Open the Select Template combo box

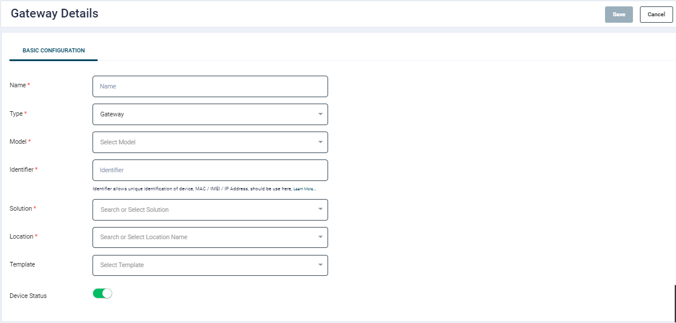(x=204, y=265)
